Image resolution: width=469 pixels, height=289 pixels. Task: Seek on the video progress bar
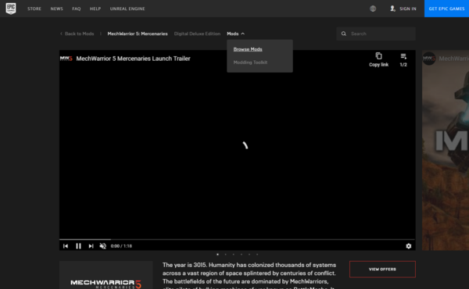tap(237, 239)
